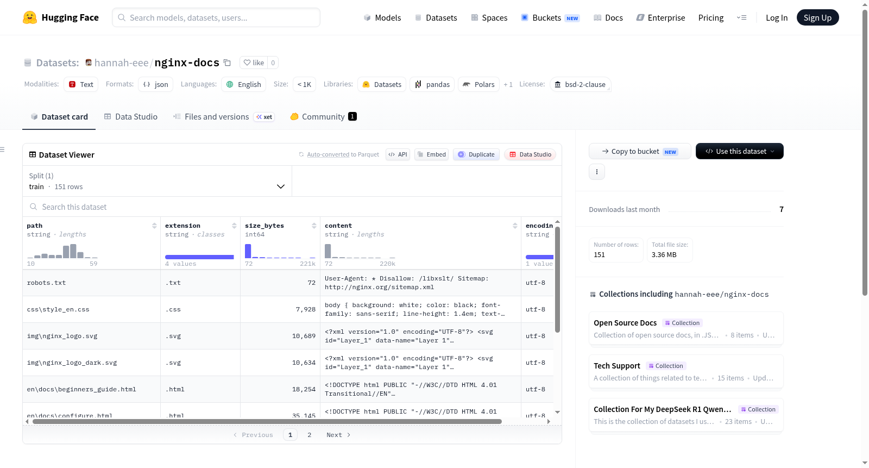869x468 pixels.
Task: Open Docs in the navbar
Action: 608,17
